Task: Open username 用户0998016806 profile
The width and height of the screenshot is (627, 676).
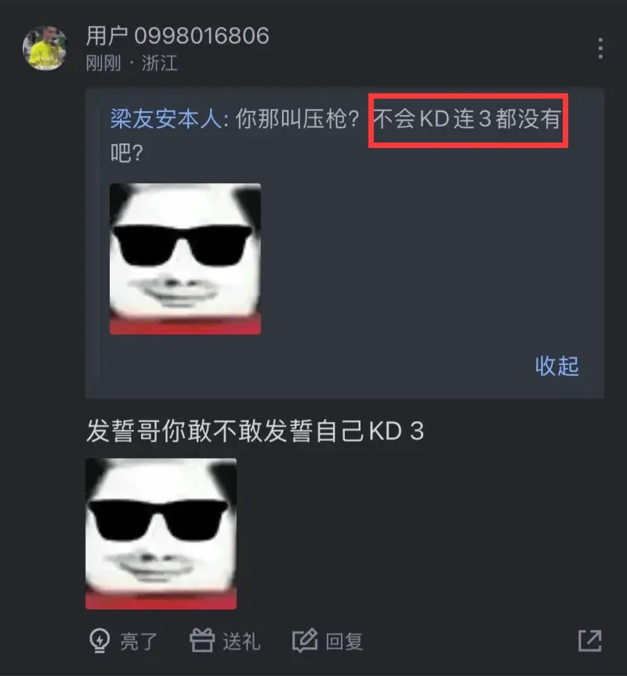Action: [x=177, y=35]
